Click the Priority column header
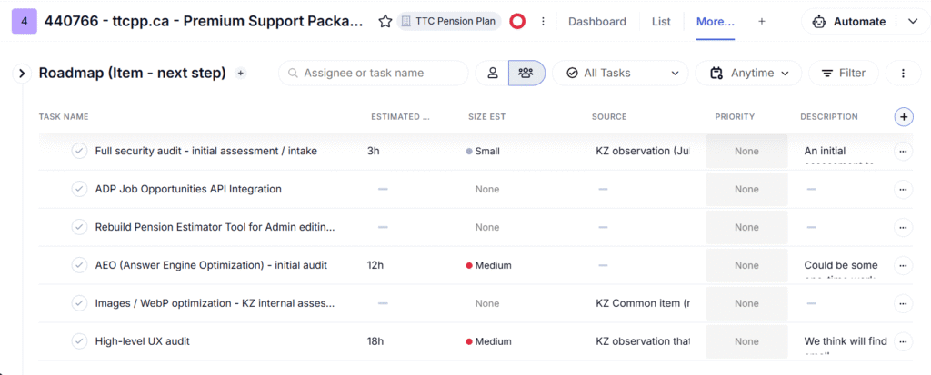 tap(735, 117)
